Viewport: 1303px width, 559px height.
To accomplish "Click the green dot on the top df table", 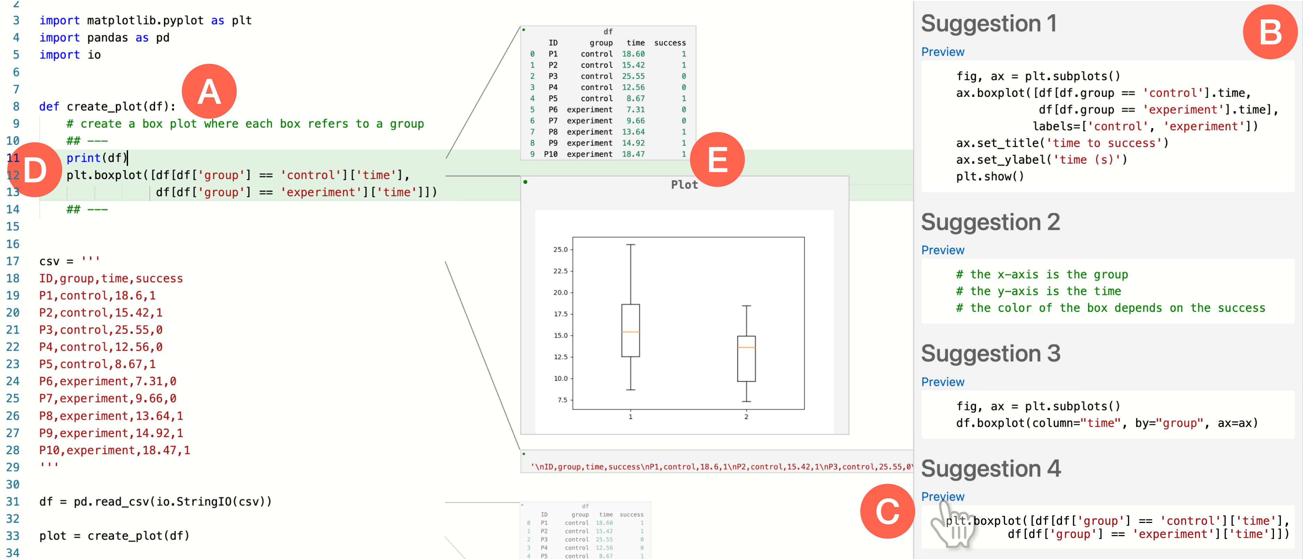I will click(x=523, y=30).
